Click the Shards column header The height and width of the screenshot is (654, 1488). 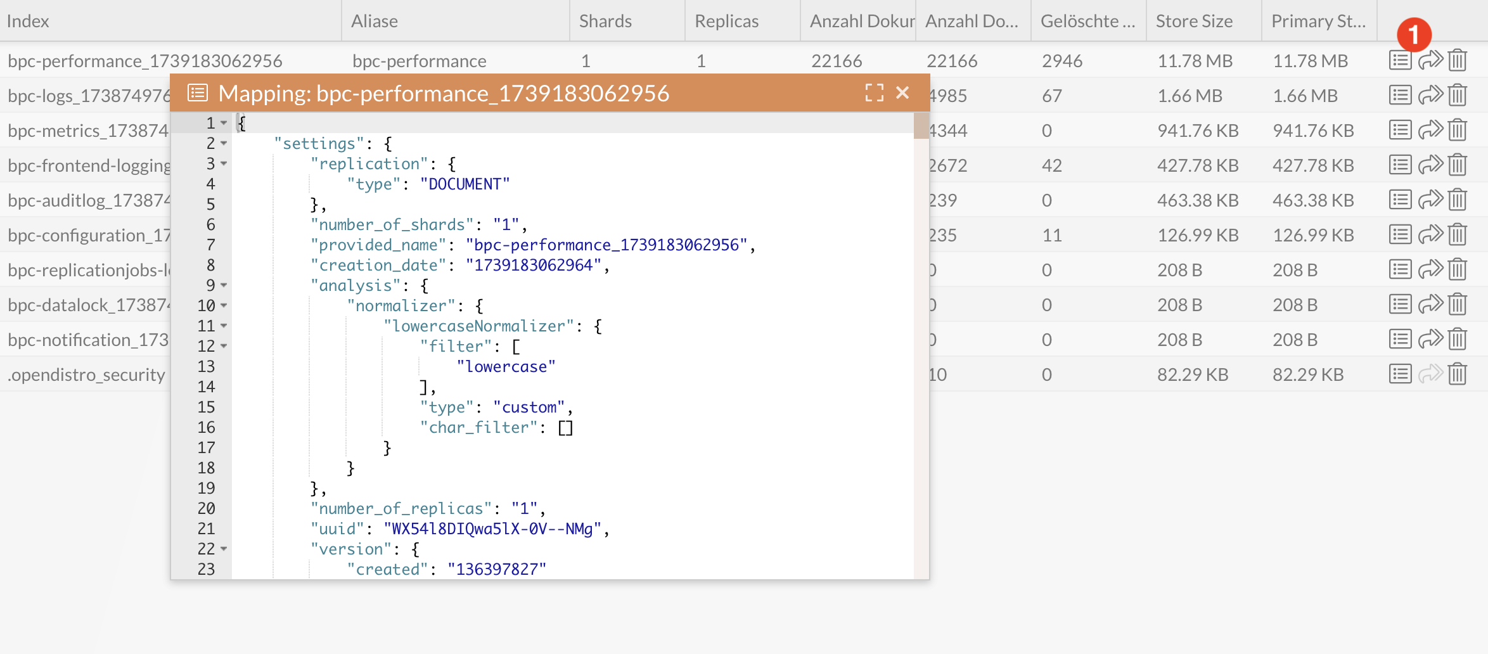click(605, 21)
